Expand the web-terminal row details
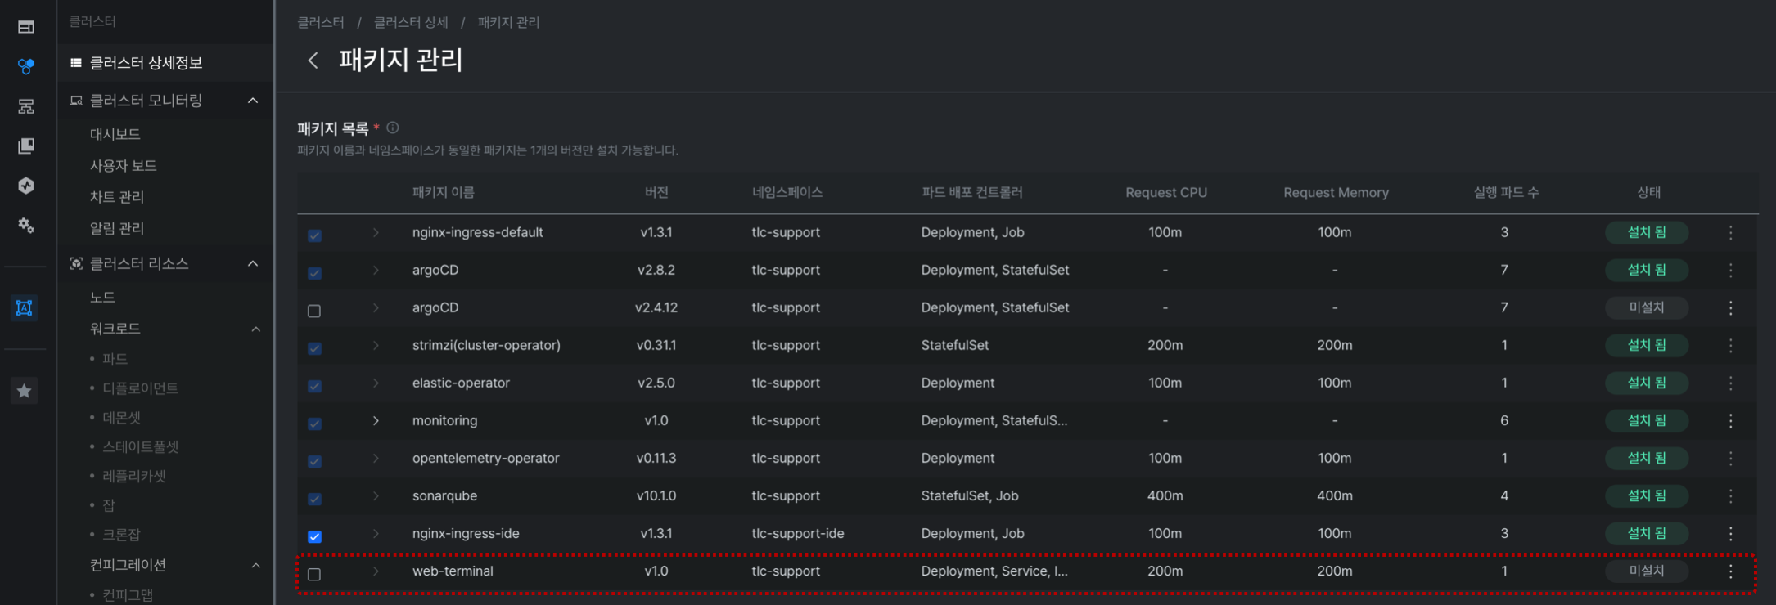The image size is (1776, 605). coord(376,571)
